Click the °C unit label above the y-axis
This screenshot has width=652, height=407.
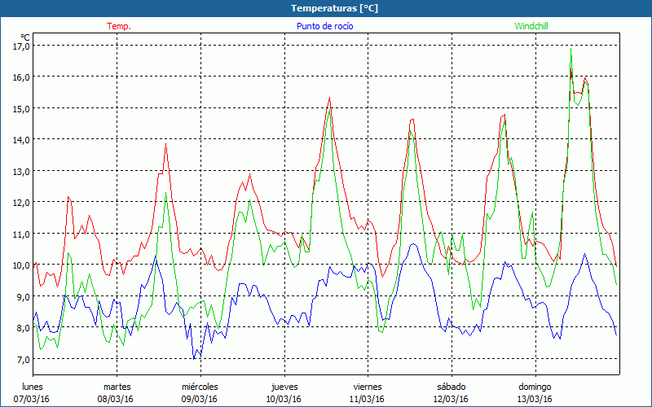[x=25, y=37]
